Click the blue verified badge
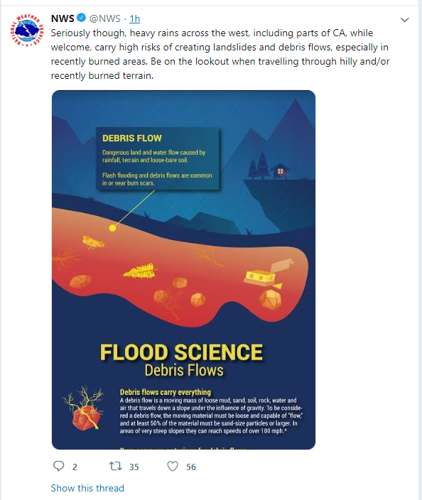 click(82, 18)
